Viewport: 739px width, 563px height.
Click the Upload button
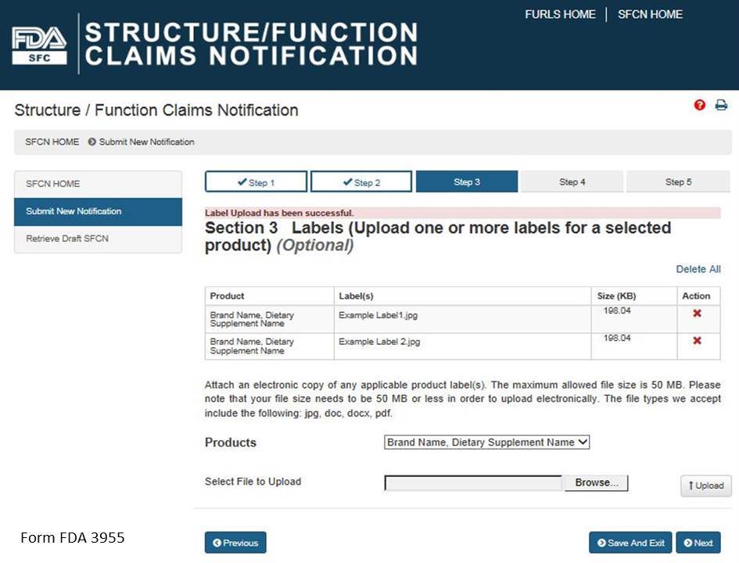coord(706,486)
